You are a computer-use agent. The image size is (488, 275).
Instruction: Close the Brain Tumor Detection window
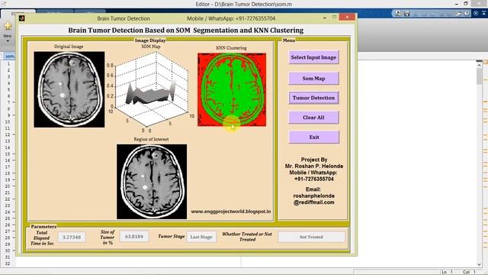click(x=347, y=17)
